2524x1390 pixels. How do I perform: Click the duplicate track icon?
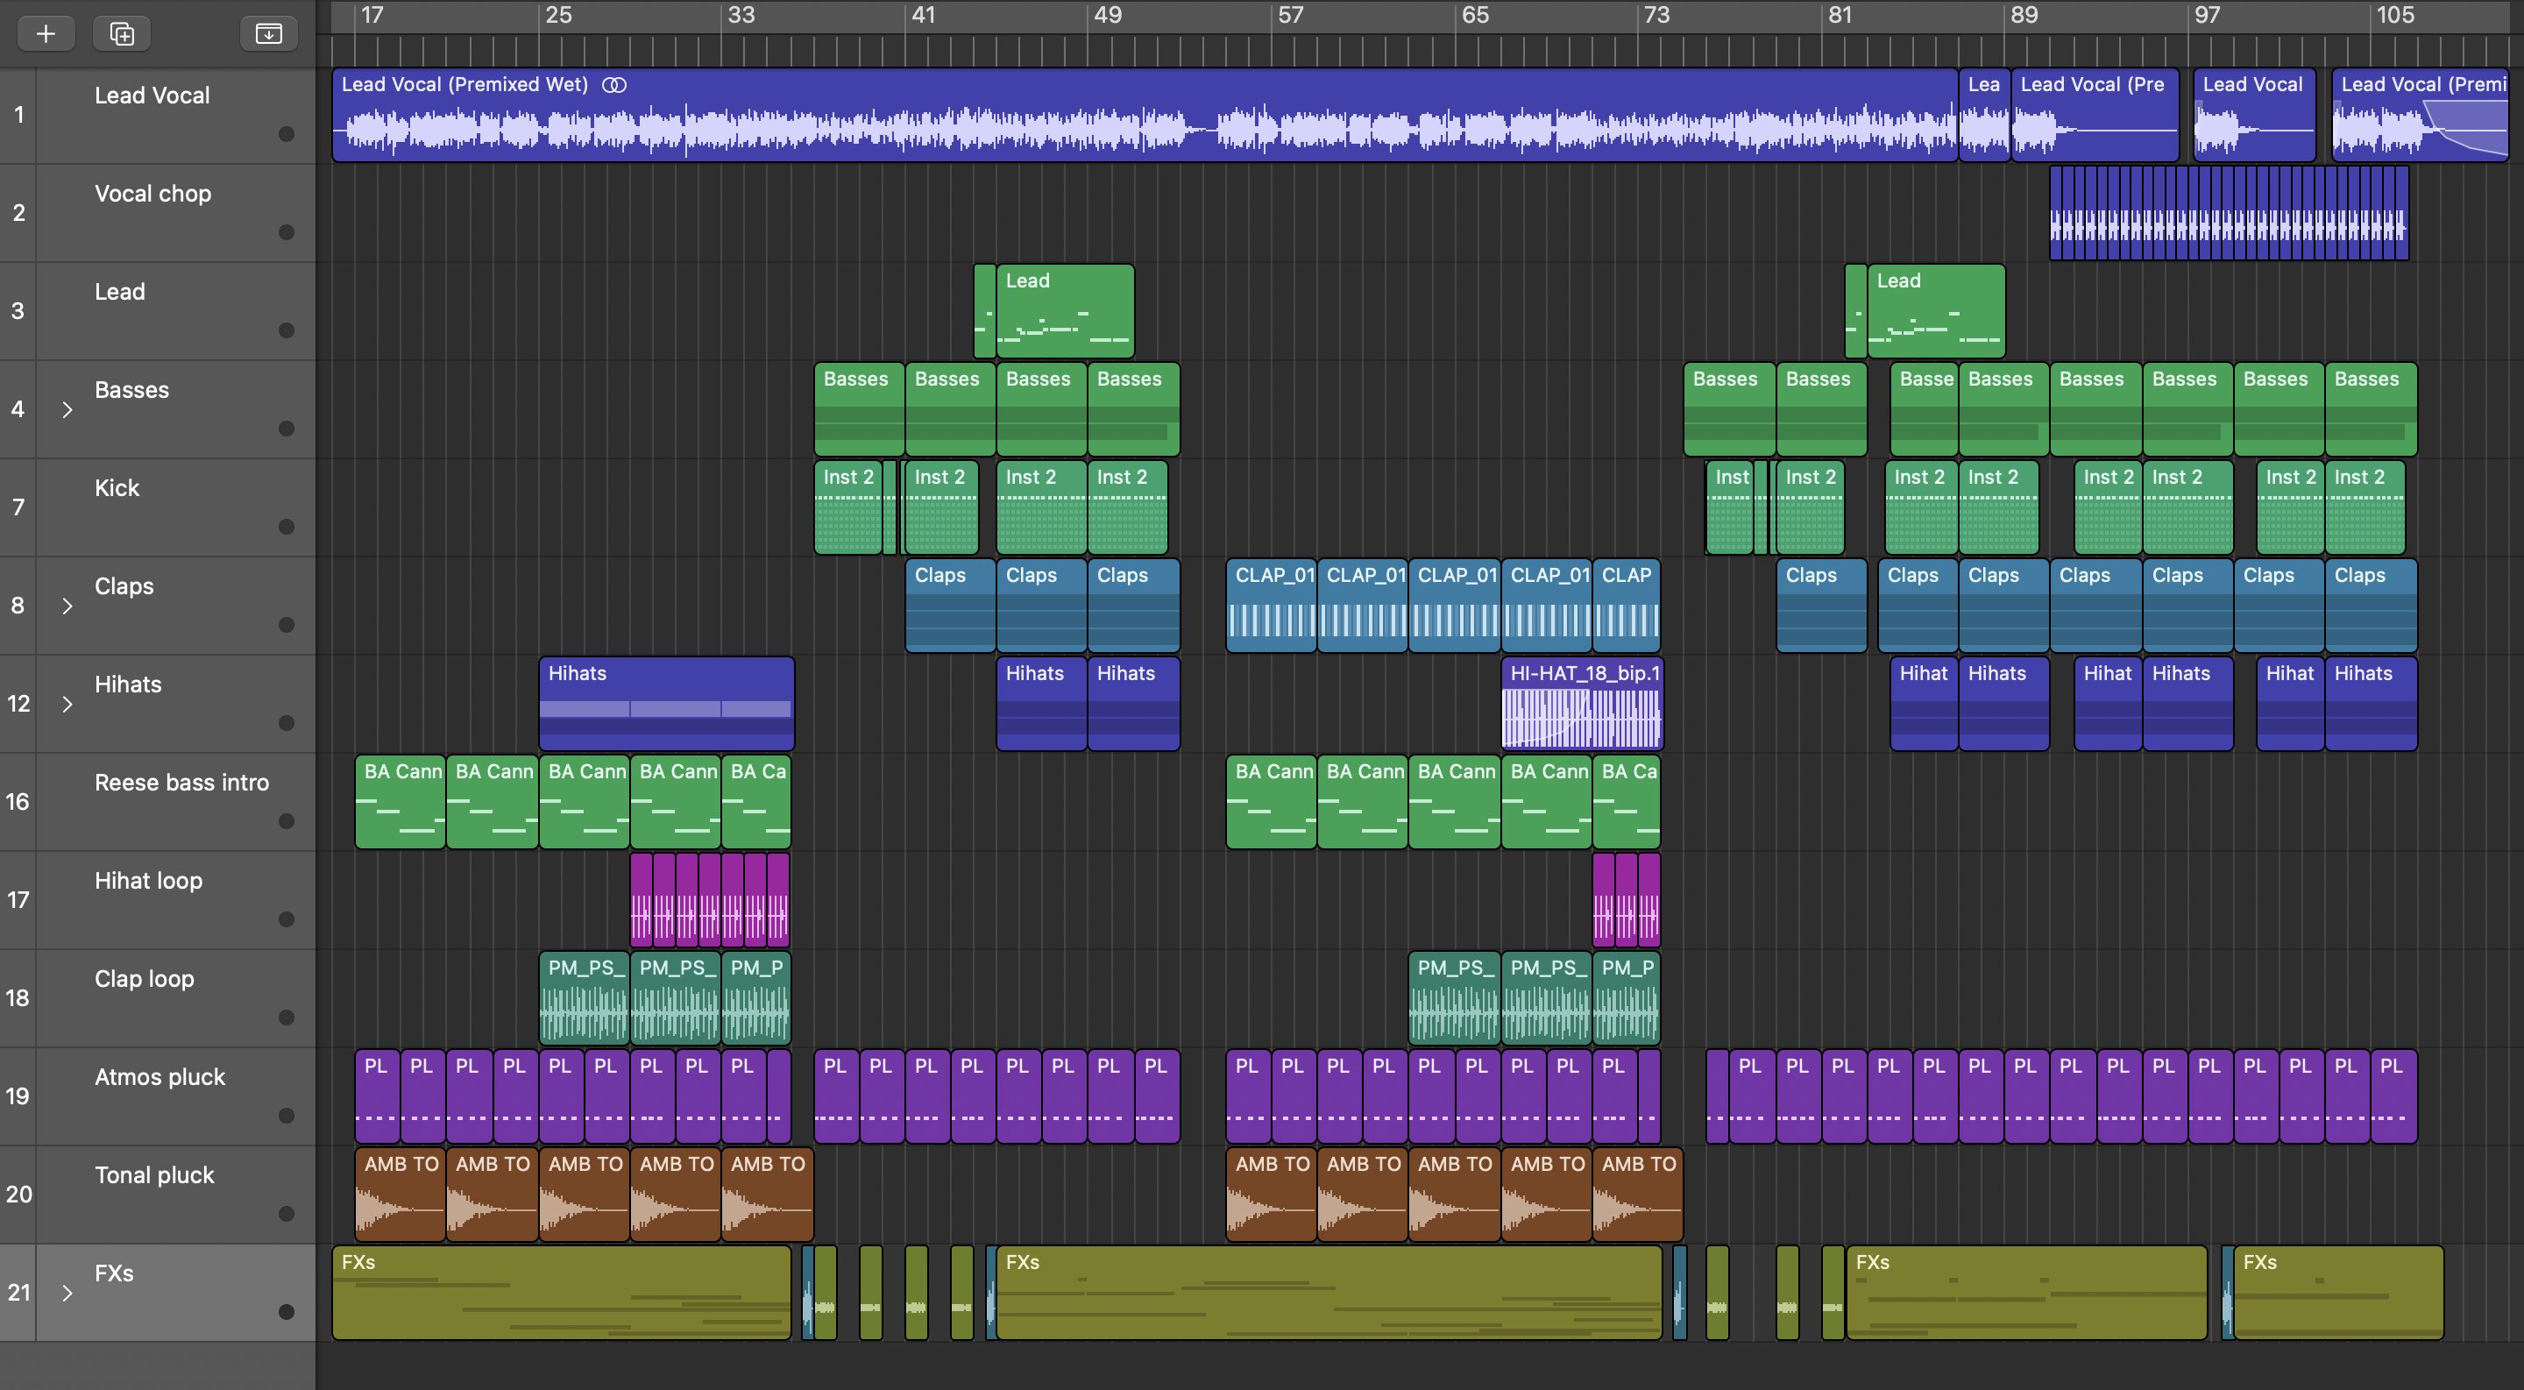click(x=122, y=33)
